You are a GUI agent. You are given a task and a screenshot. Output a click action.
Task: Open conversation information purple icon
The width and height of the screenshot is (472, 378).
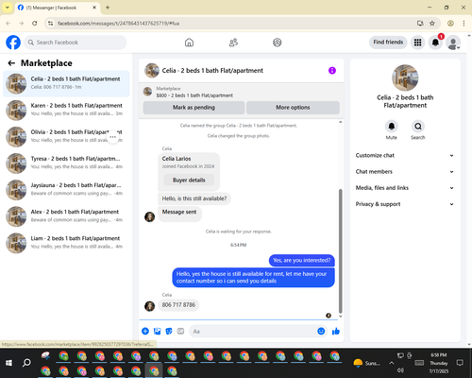[x=332, y=71]
